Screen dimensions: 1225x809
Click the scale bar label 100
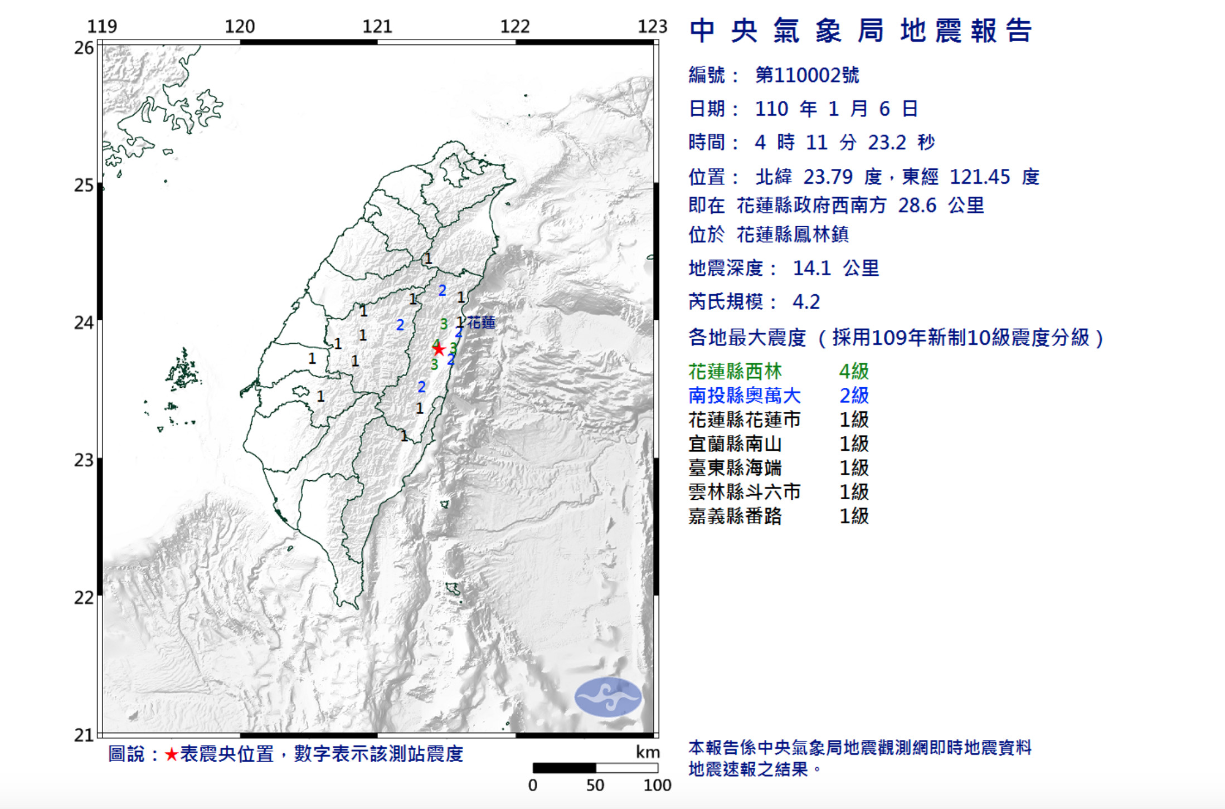click(657, 786)
